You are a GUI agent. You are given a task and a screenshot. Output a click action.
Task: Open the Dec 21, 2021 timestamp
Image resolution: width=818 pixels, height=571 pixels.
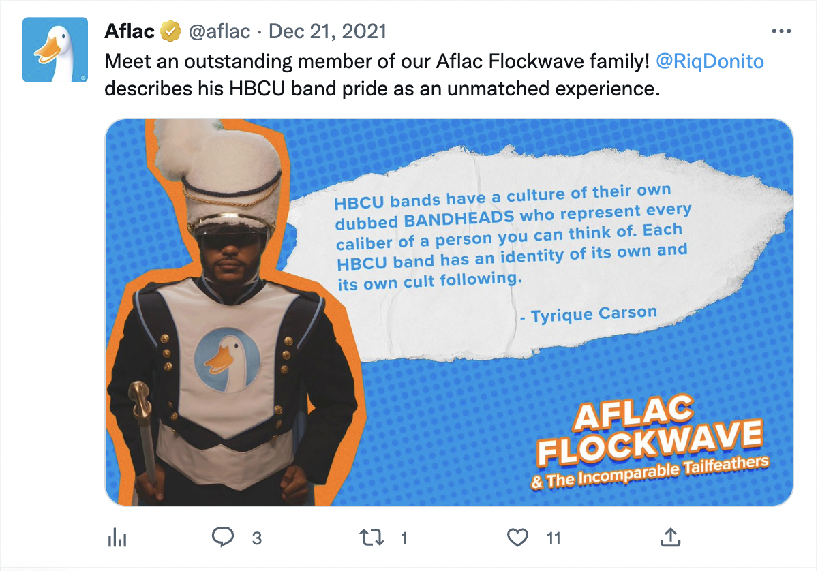pos(328,31)
